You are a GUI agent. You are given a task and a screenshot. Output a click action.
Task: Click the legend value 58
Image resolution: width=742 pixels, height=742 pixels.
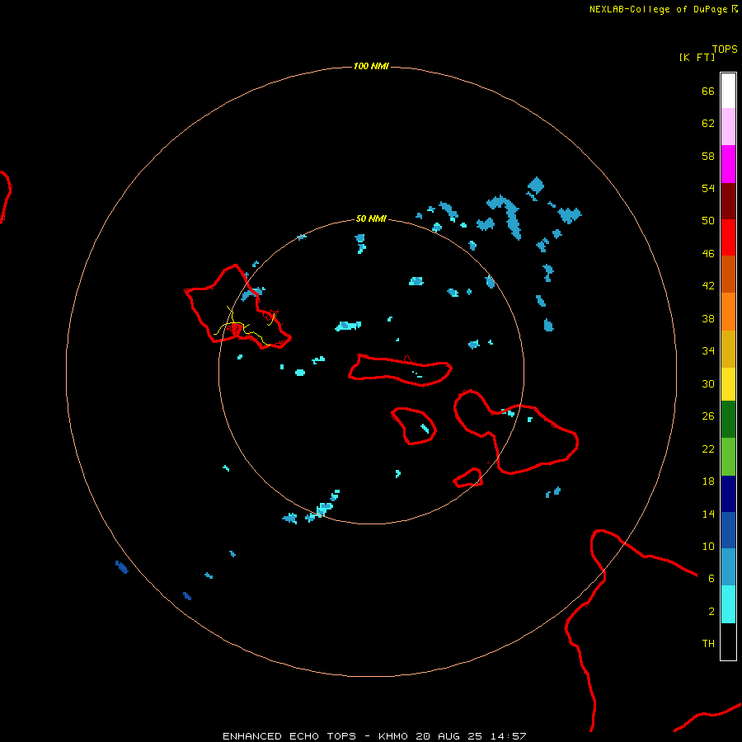click(708, 156)
